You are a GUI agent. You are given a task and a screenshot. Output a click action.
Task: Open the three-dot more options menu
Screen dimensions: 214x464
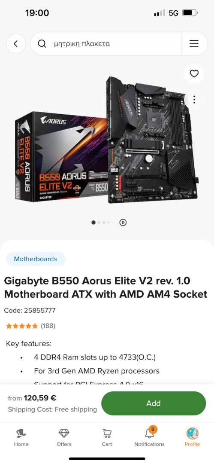(x=194, y=99)
